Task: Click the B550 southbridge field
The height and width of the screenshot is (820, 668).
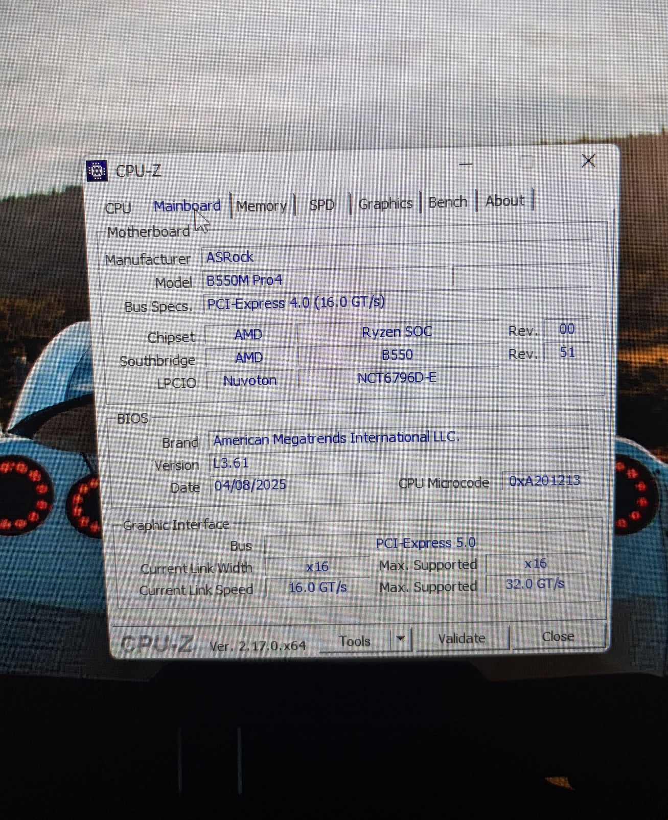Action: [x=397, y=355]
